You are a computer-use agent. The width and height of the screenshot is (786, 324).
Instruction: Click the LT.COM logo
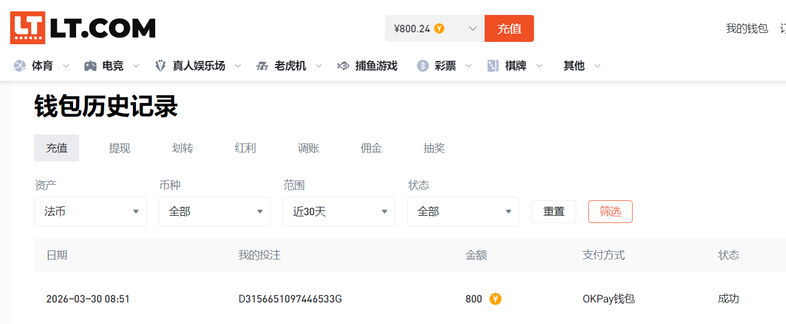point(83,28)
